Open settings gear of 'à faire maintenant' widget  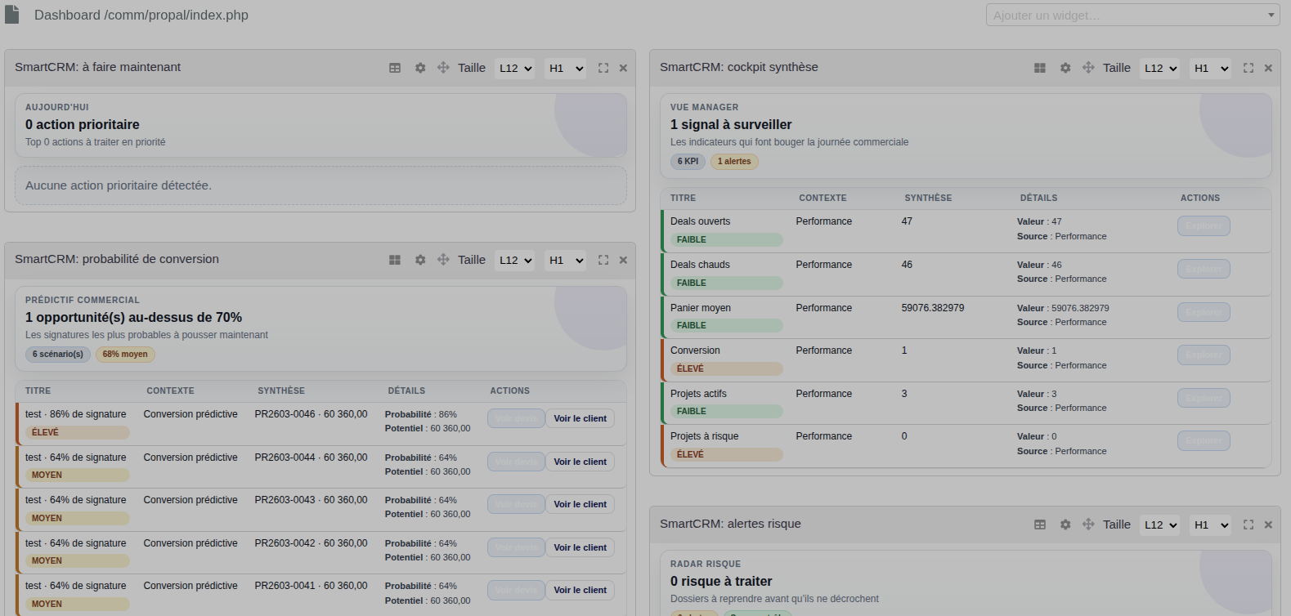click(x=420, y=68)
